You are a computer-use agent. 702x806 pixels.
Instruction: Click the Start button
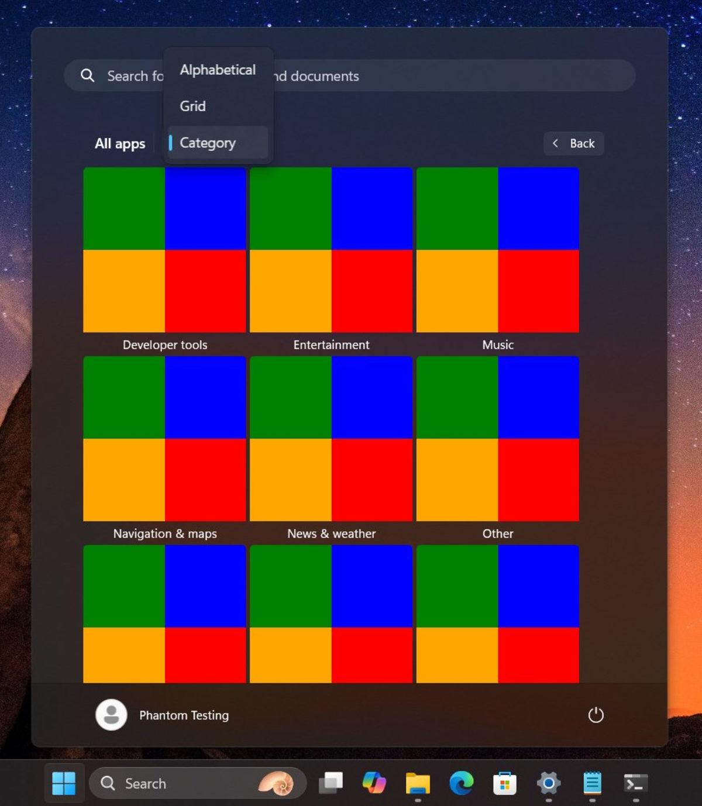(64, 783)
